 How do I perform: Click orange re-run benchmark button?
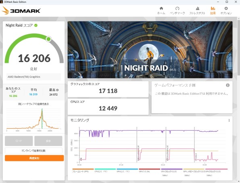point(34,158)
